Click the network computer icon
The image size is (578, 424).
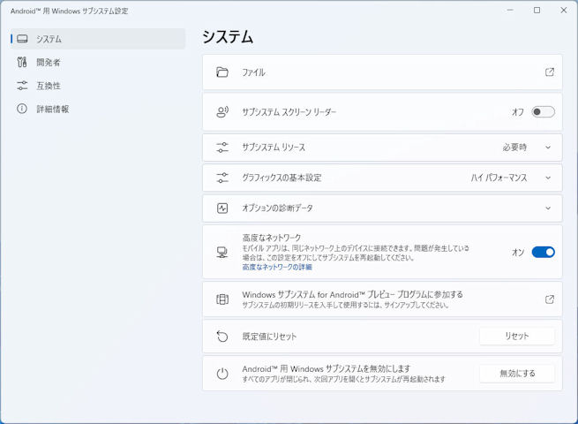tap(222, 253)
